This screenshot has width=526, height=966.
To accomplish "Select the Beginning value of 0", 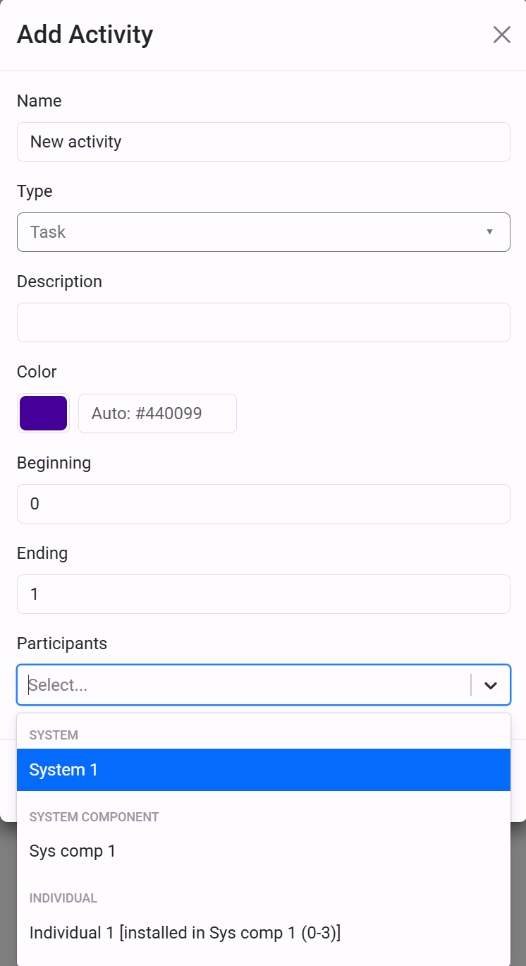I will (264, 504).
